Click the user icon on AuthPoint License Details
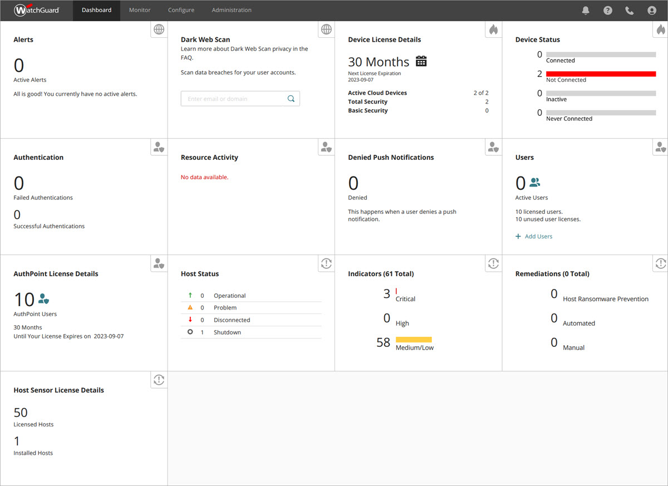668x486 pixels. 159,263
